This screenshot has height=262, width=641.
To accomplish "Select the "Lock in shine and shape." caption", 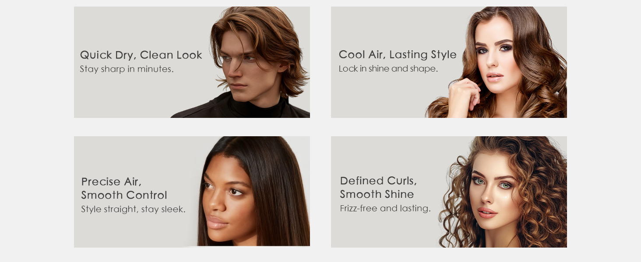I will 388,69.
